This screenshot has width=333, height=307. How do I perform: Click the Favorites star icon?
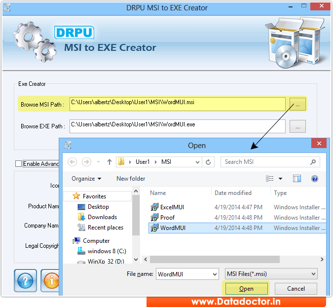coord(76,196)
